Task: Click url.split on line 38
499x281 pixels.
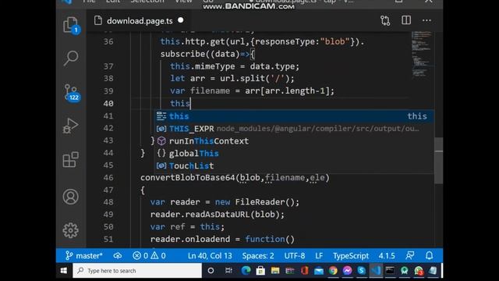Action: [242, 78]
